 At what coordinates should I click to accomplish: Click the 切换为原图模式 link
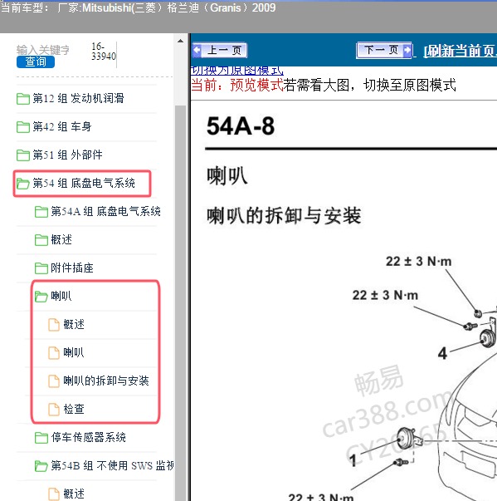coord(236,71)
